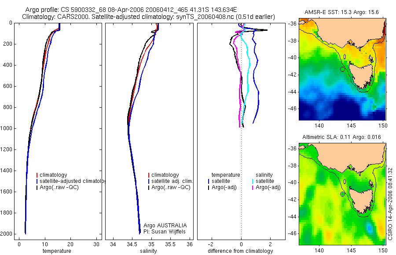Image resolution: width=396 pixels, height=255 pixels.
Task: Click the 2000 depth tick label
Action: 7,234
